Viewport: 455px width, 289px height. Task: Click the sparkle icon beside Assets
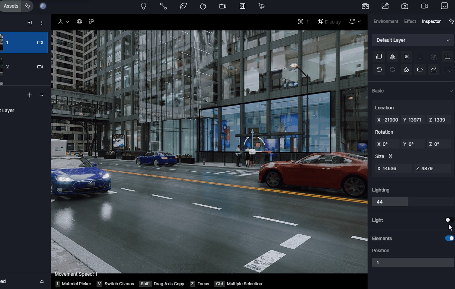[x=27, y=6]
